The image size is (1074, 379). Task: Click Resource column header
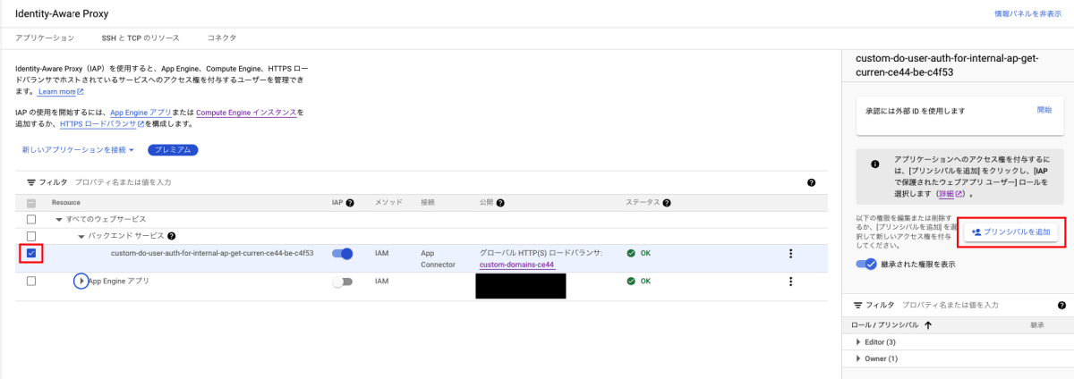click(66, 203)
